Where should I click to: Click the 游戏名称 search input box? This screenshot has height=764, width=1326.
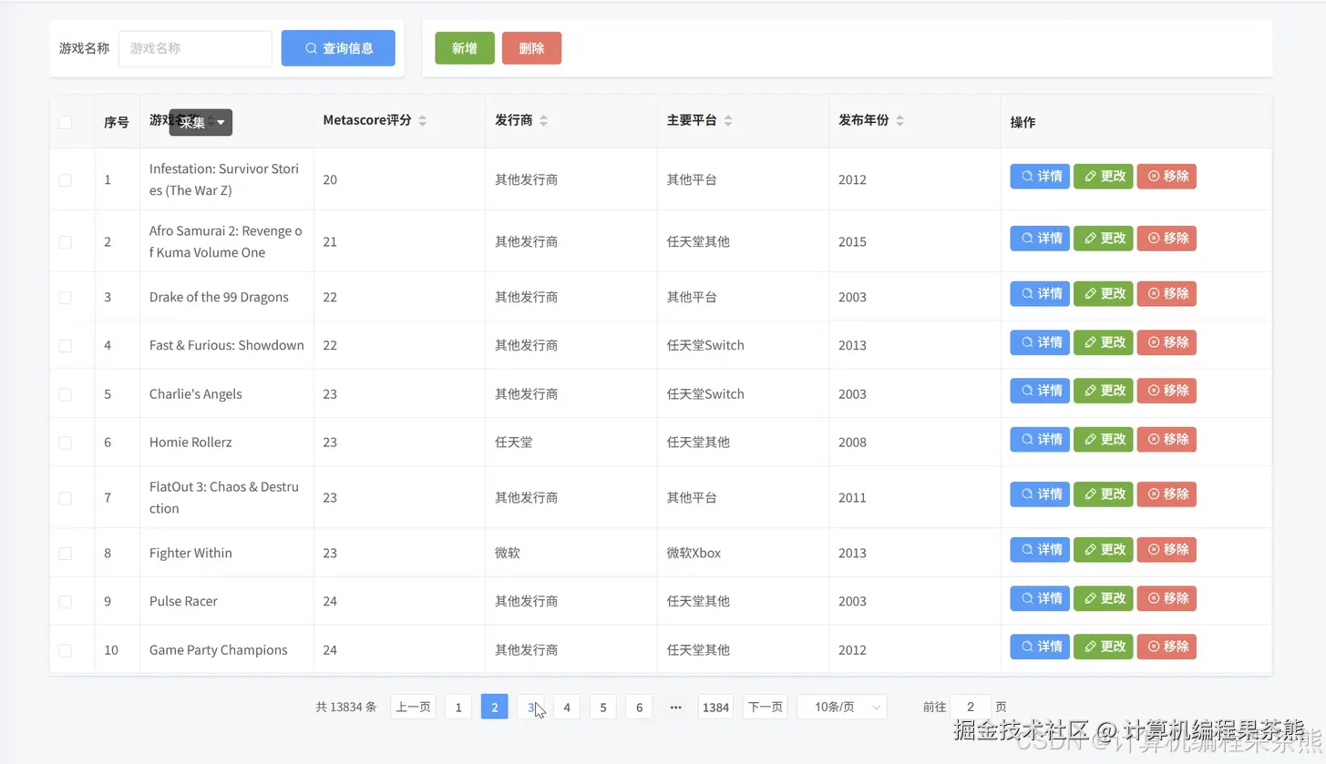point(194,47)
